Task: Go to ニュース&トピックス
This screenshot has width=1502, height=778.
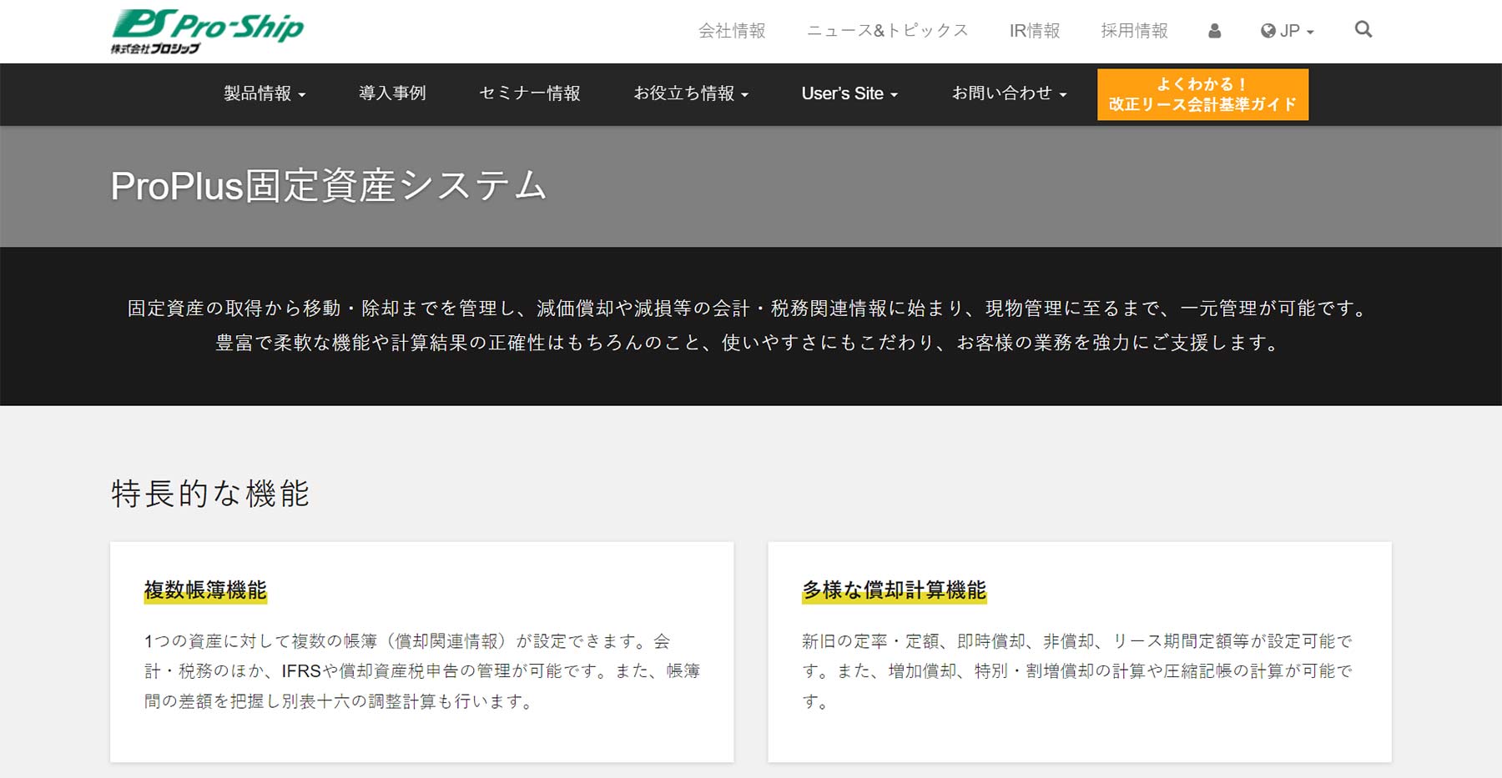Action: click(888, 31)
